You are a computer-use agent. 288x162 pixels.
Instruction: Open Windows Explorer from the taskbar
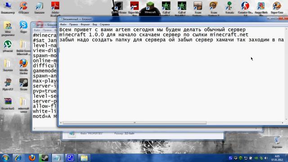tap(84, 158)
